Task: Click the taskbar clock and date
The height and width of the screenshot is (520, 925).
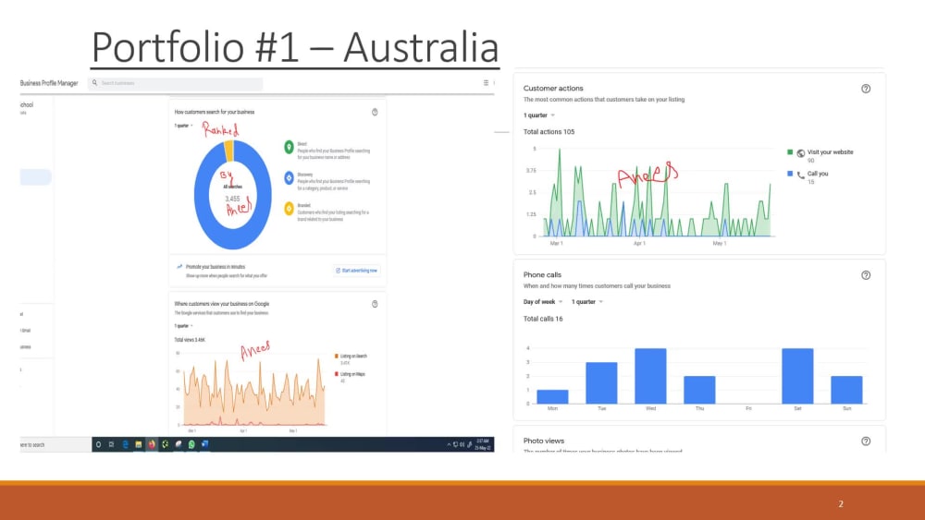Action: tap(483, 444)
